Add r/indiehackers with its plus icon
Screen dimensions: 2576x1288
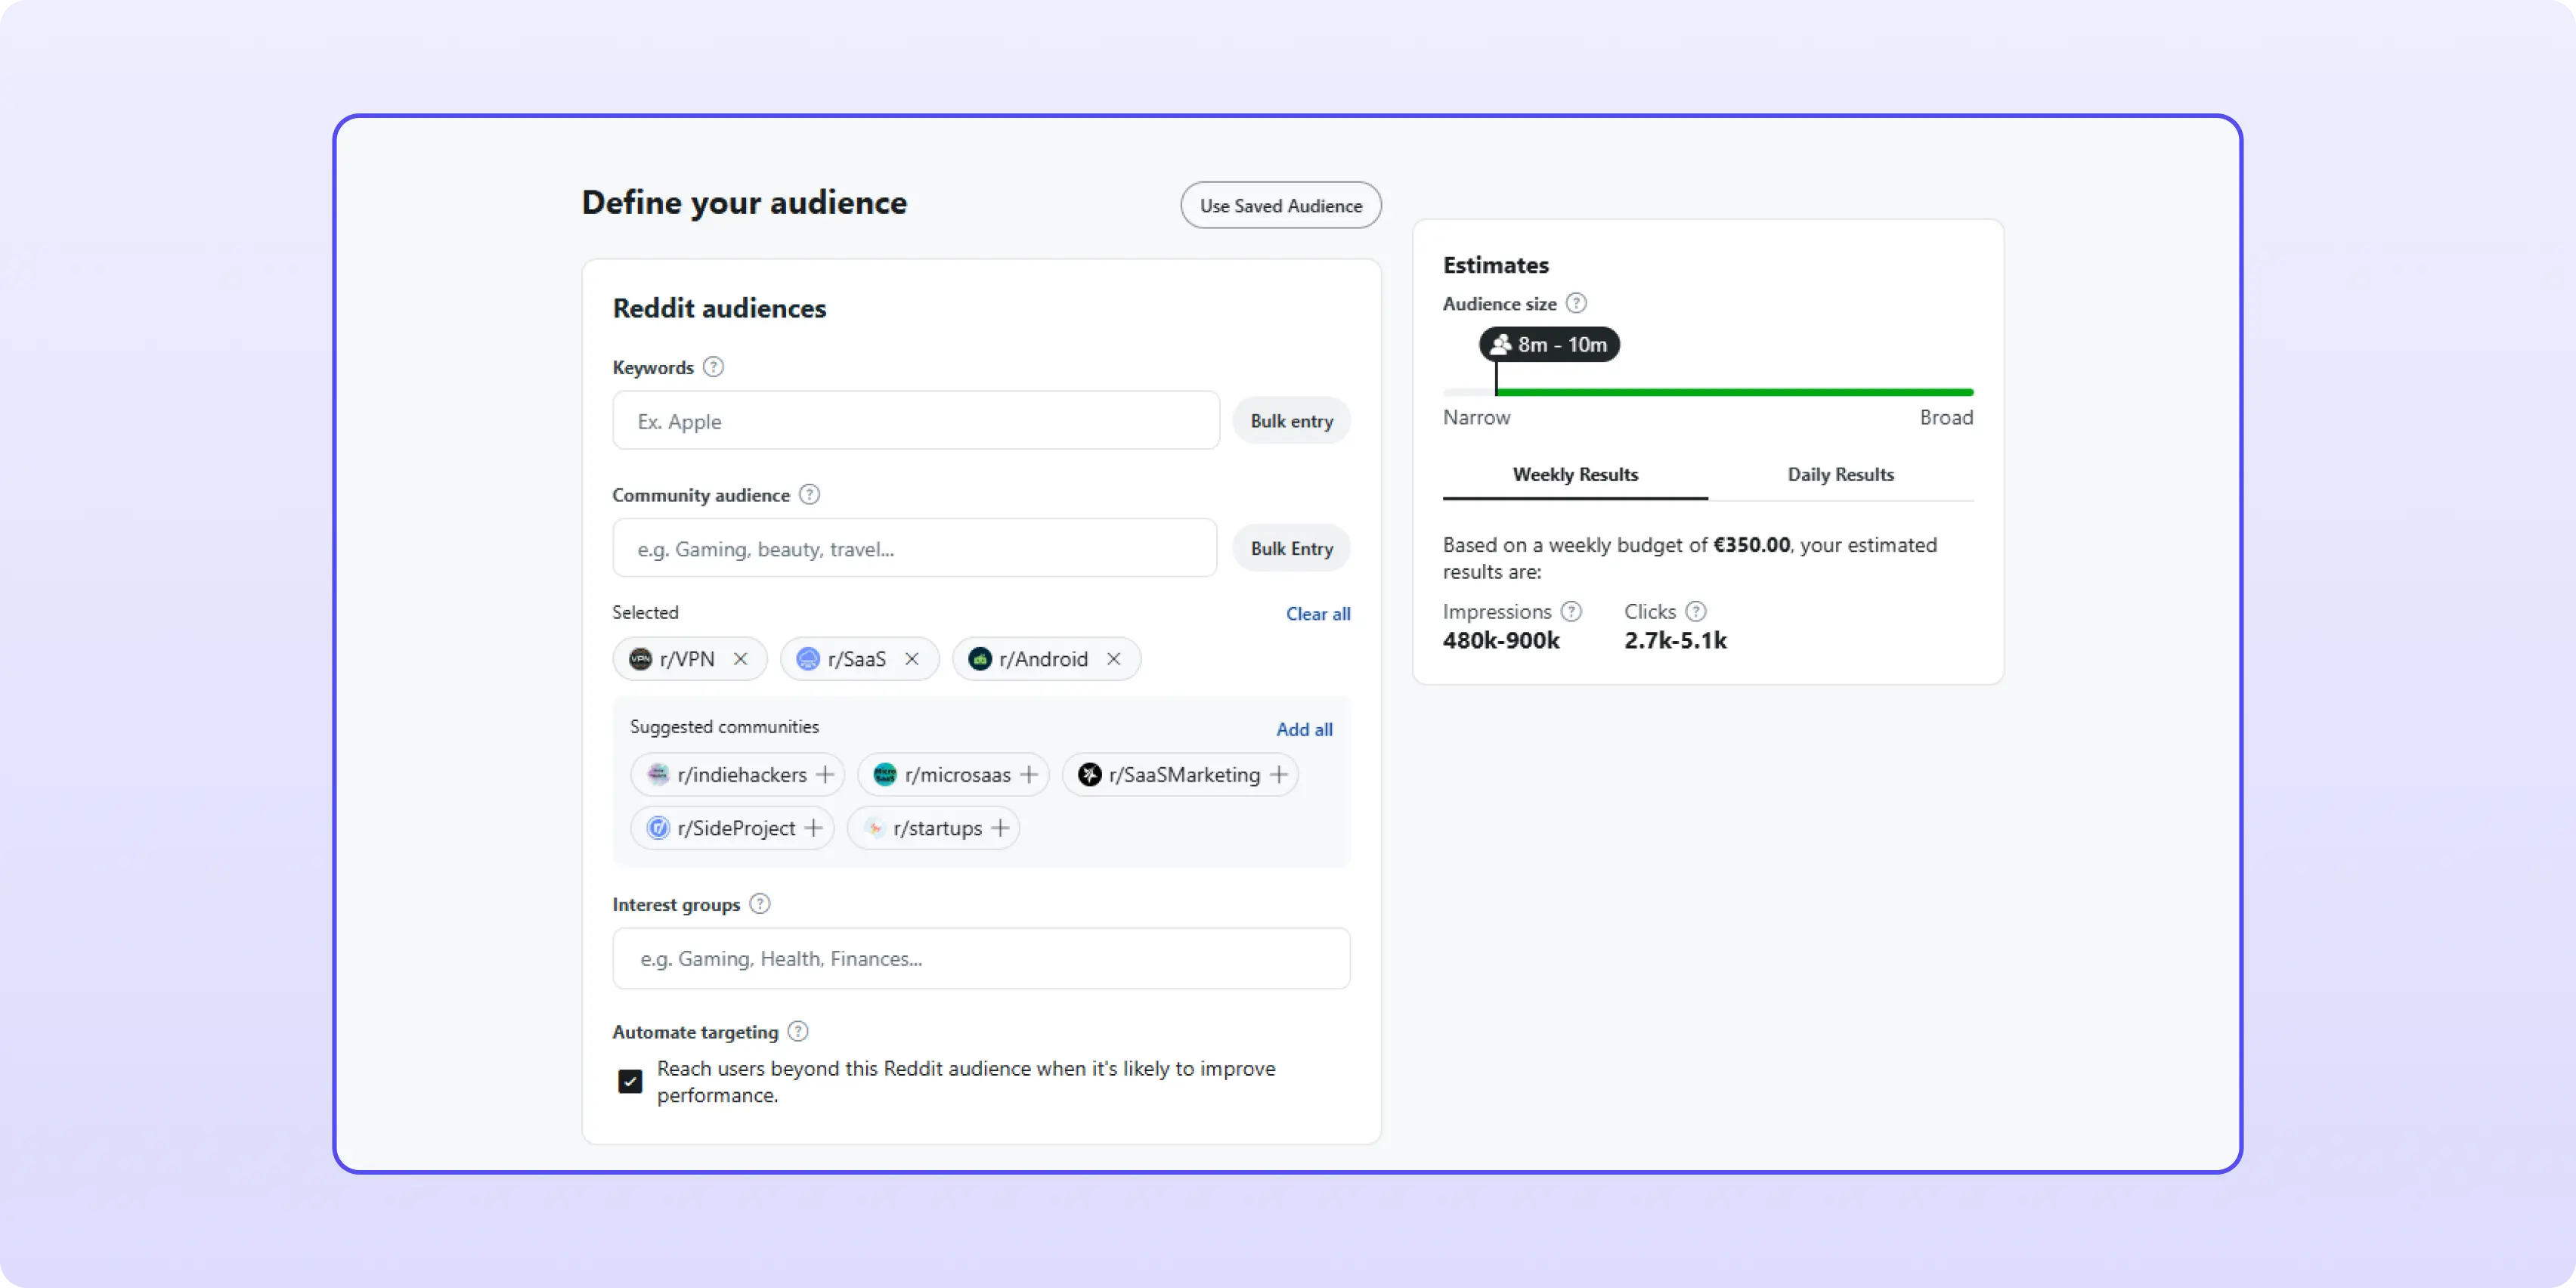pos(825,775)
